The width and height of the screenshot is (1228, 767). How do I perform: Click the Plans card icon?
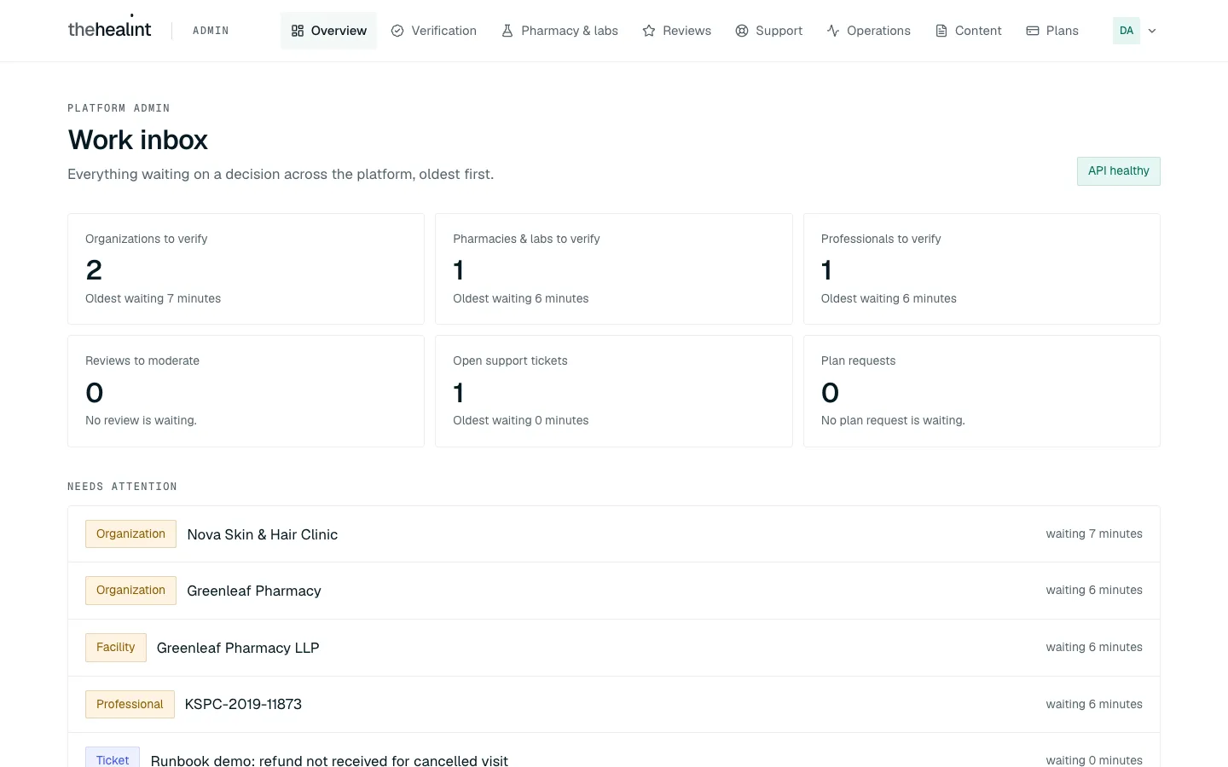(x=1033, y=31)
